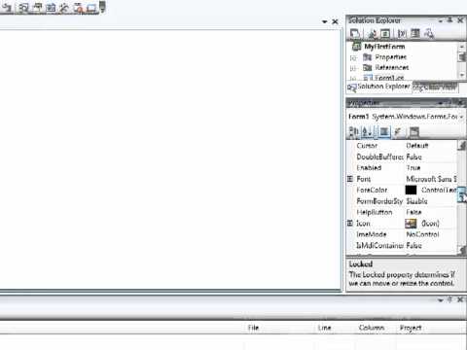Click the DoubleBuffered False value
467x350 pixels.
[413, 157]
